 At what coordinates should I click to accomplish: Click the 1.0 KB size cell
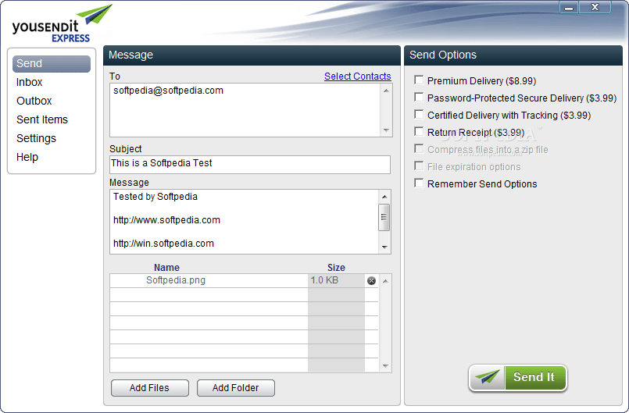pos(336,281)
